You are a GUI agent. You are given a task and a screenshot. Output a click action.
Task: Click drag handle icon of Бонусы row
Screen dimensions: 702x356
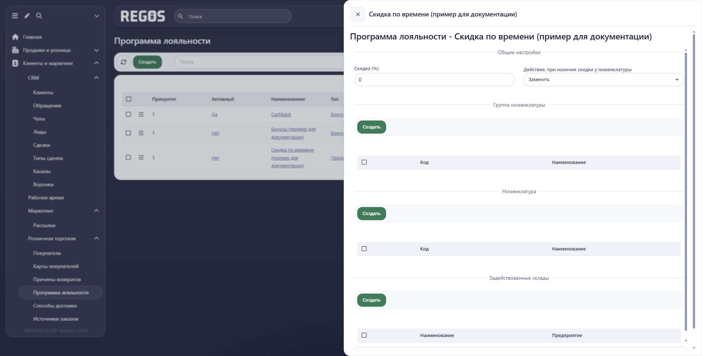click(141, 133)
